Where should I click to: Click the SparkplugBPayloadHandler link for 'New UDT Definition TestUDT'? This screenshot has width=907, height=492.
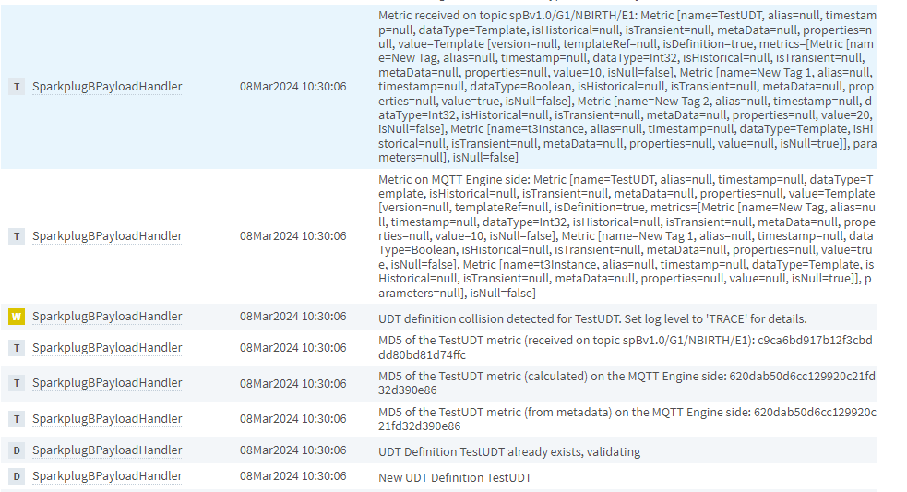107,476
